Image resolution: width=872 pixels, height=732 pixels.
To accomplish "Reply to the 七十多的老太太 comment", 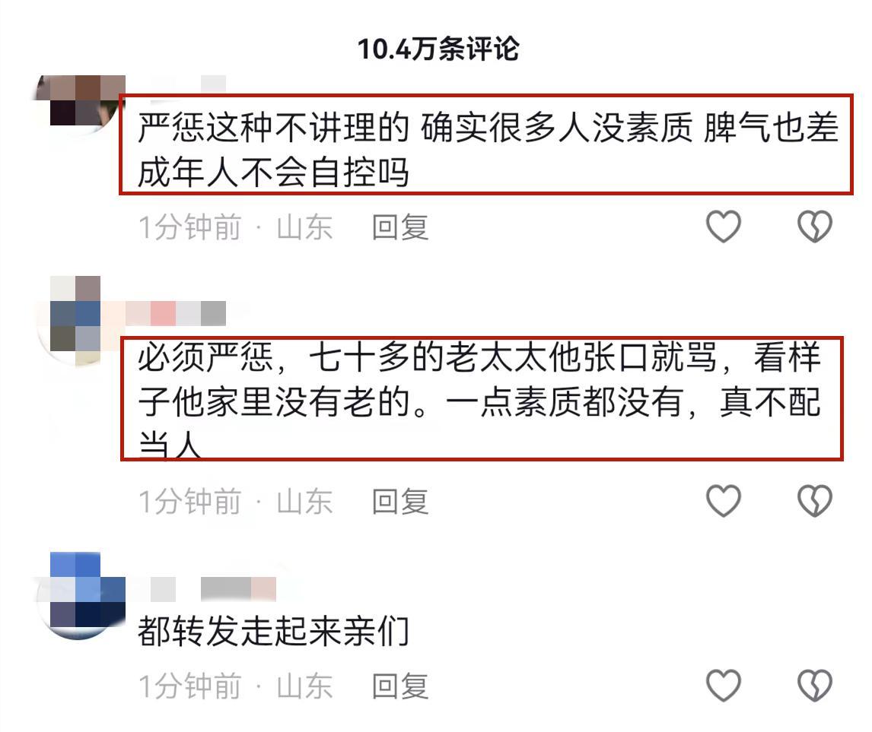I will point(399,502).
